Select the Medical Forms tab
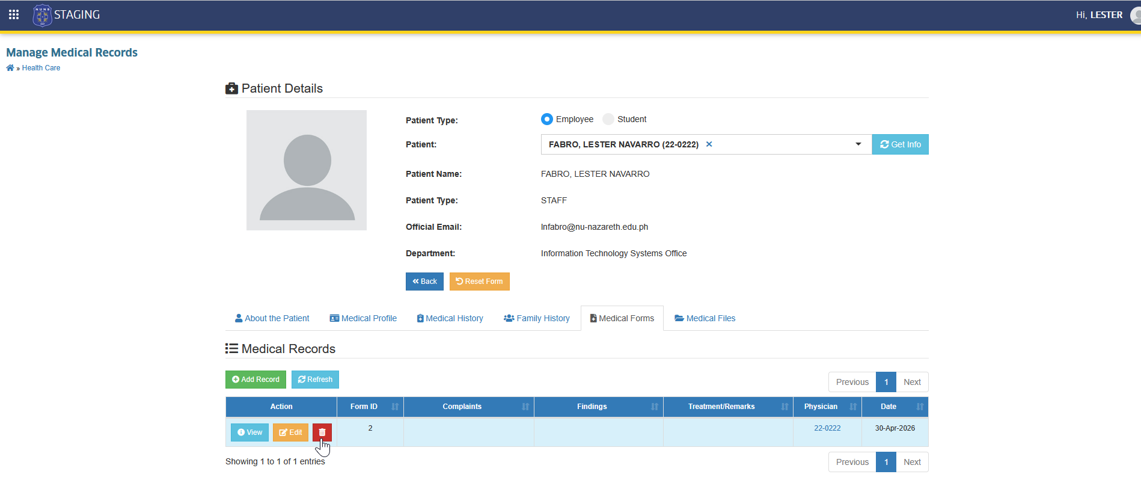This screenshot has height=480, width=1141. 622,318
